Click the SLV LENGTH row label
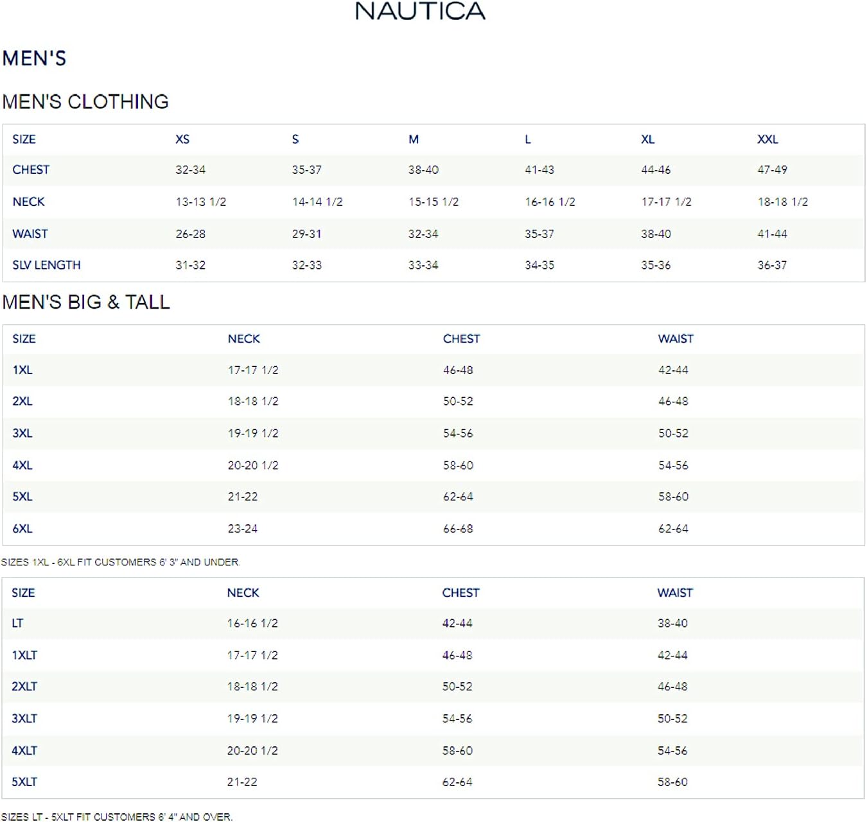This screenshot has width=867, height=822. coord(46,265)
